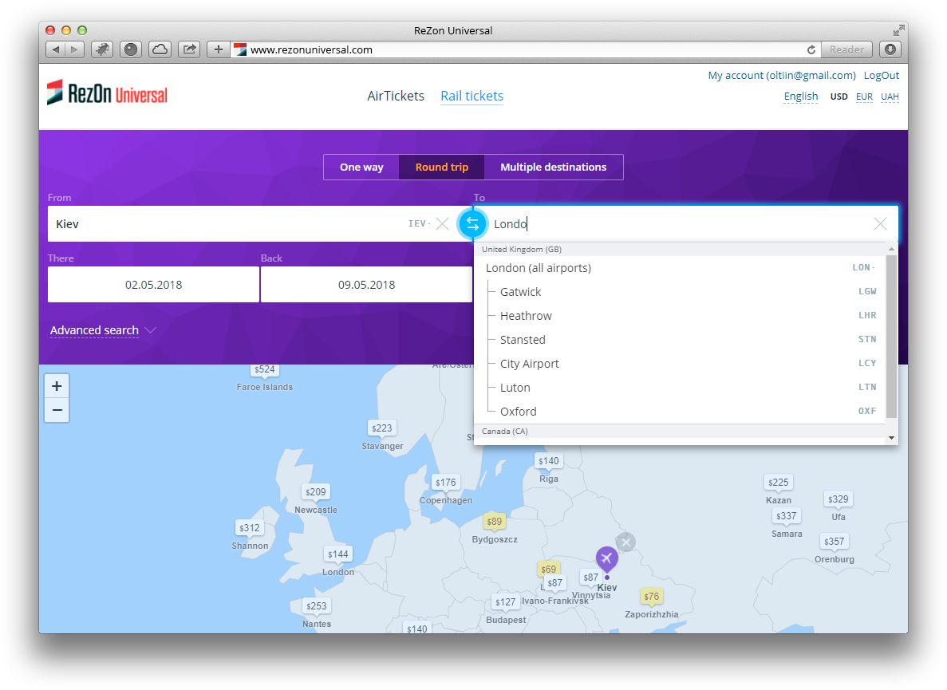Viewport: 947px width, 690px height.
Task: Open the Back date 09.05.2018 field
Action: (x=366, y=285)
